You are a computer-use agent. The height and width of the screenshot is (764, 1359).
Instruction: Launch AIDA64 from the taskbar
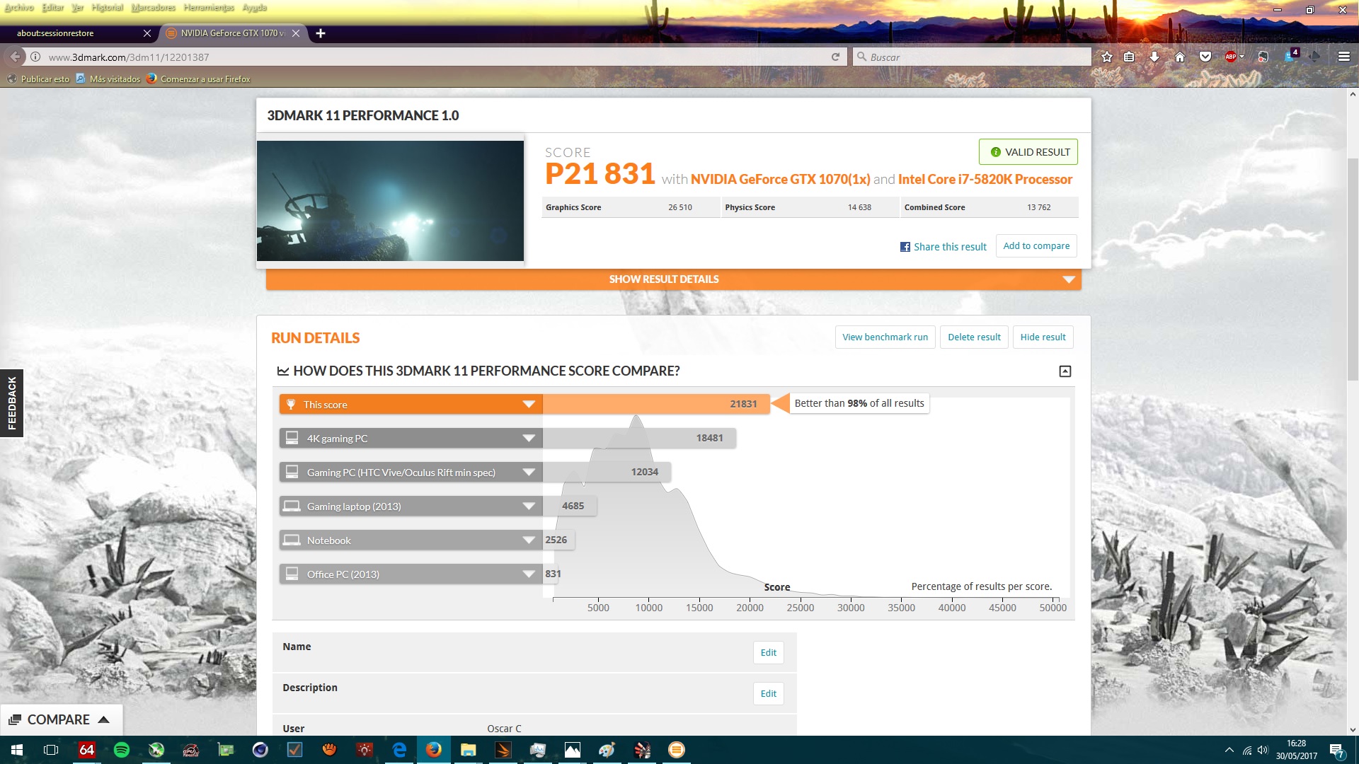click(x=86, y=750)
